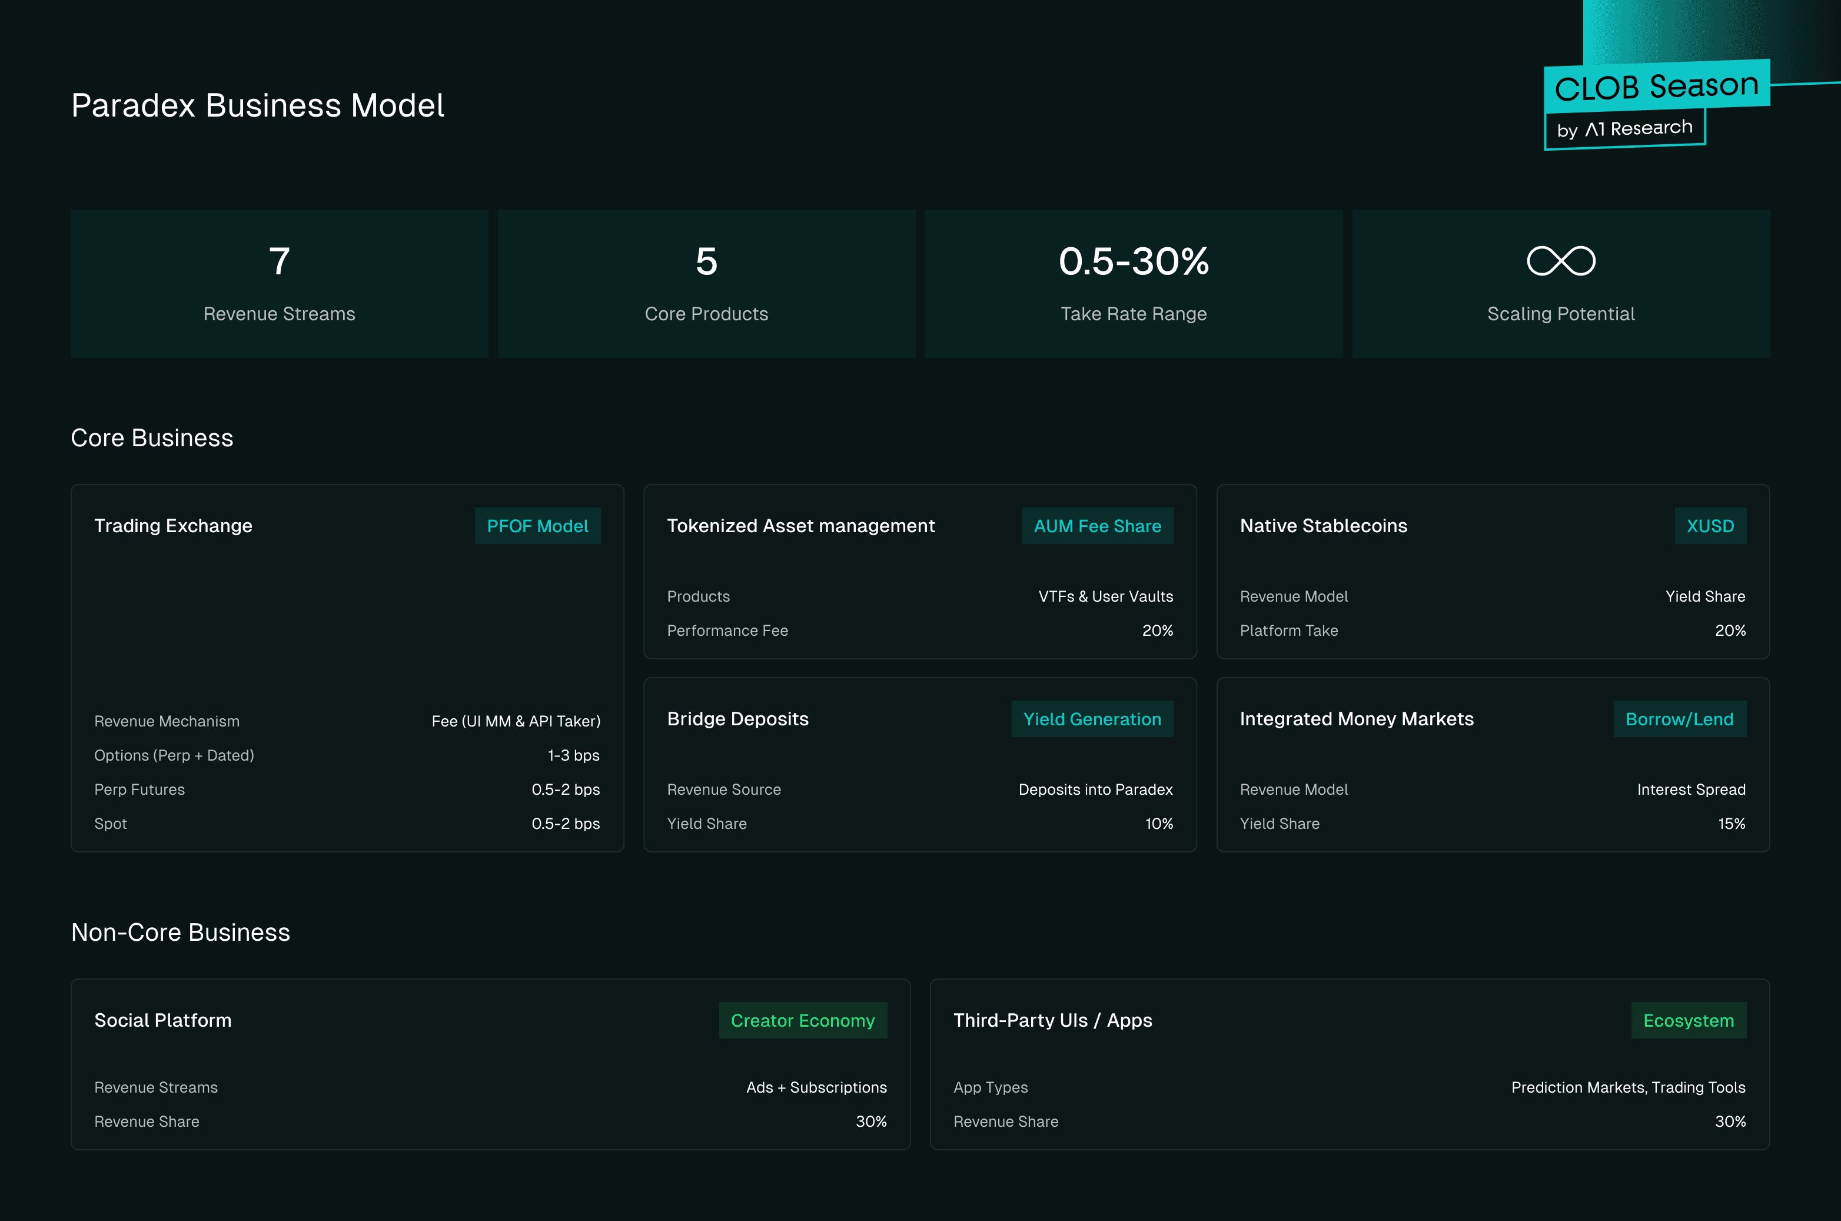The width and height of the screenshot is (1841, 1221).
Task: Select the 5 Core Products card
Action: click(706, 283)
